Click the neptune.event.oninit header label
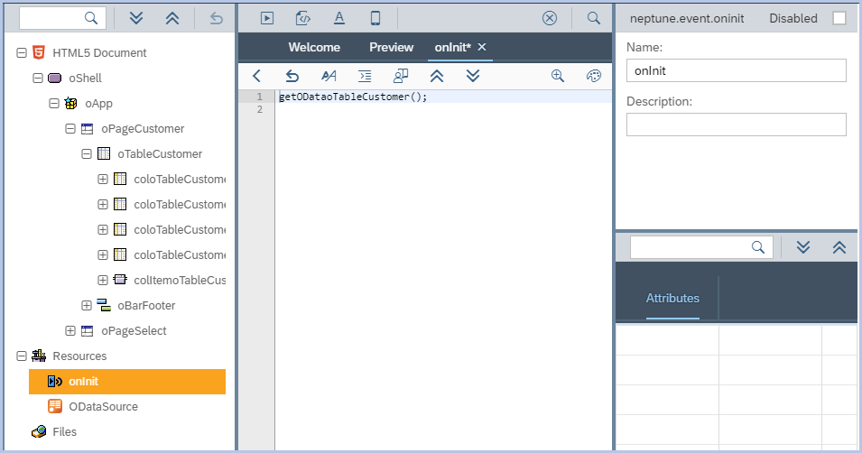The height and width of the screenshot is (453, 862). [687, 19]
